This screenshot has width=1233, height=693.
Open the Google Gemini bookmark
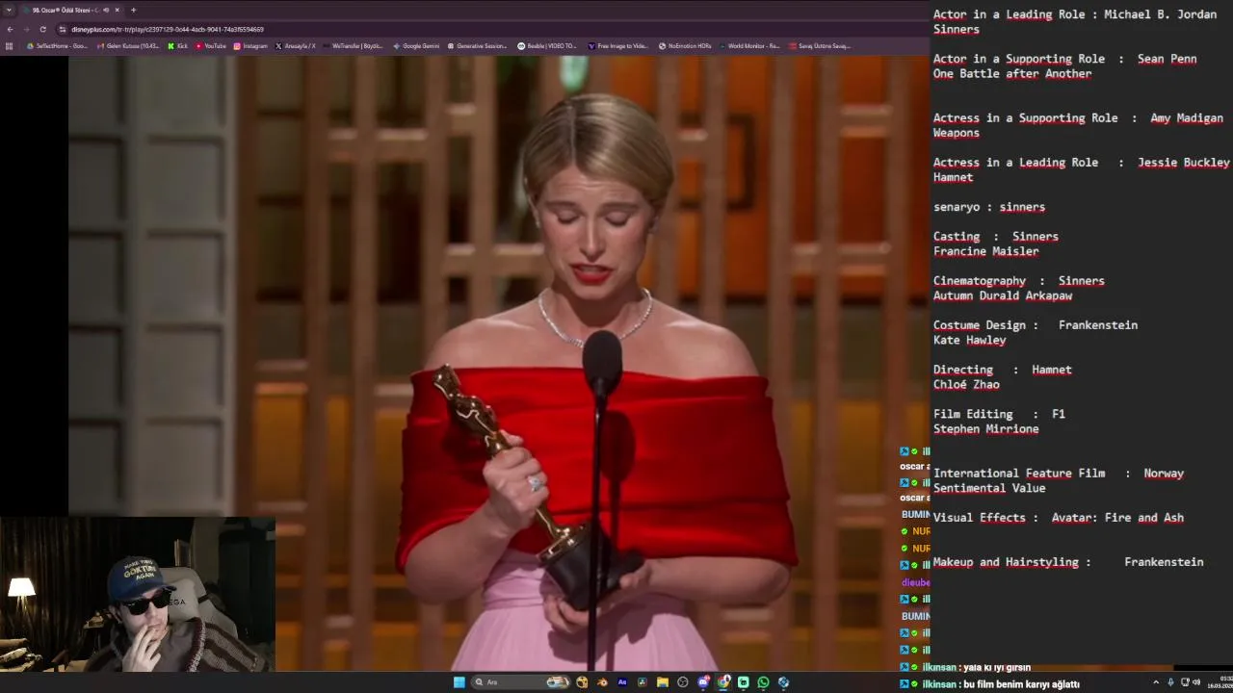416,45
